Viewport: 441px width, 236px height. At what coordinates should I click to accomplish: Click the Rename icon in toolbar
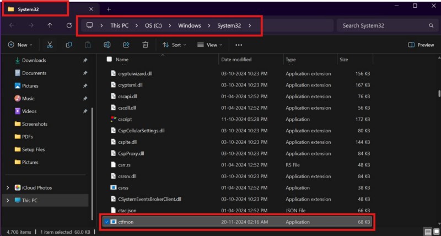[x=107, y=45]
